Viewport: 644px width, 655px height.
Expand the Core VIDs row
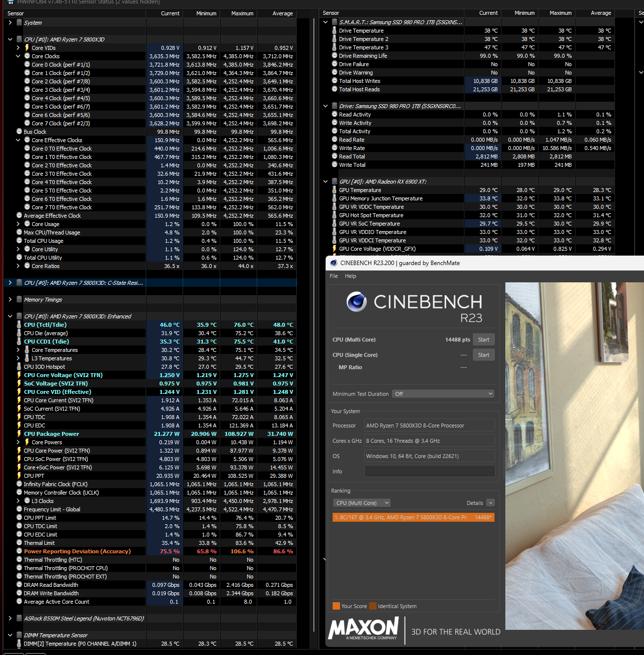[x=18, y=48]
